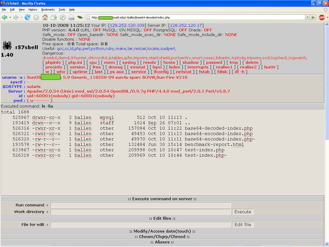
Task: Click the shadow link
Action: point(190,62)
